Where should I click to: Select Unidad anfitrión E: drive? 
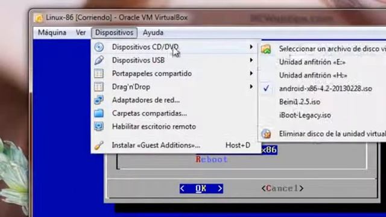(x=323, y=62)
